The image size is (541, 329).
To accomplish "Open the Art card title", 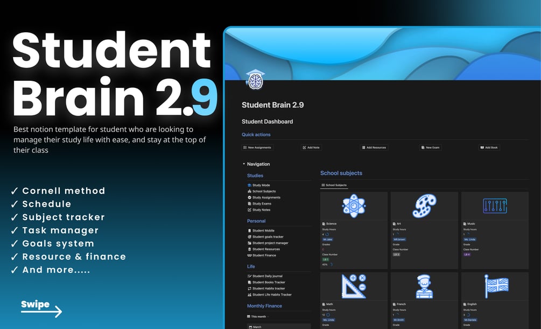I will pyautogui.click(x=399, y=223).
